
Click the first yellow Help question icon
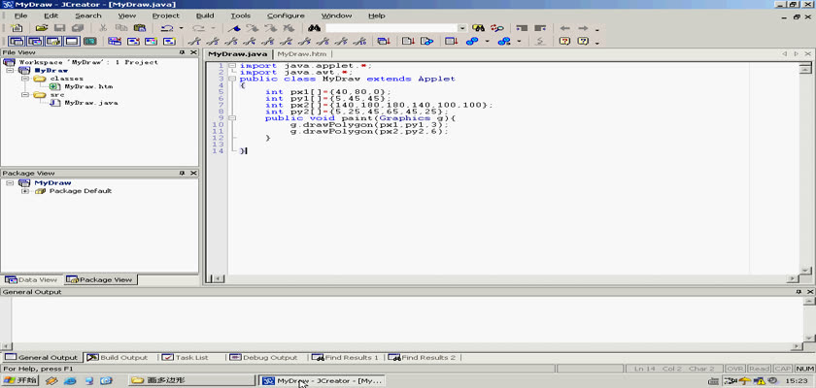[564, 41]
